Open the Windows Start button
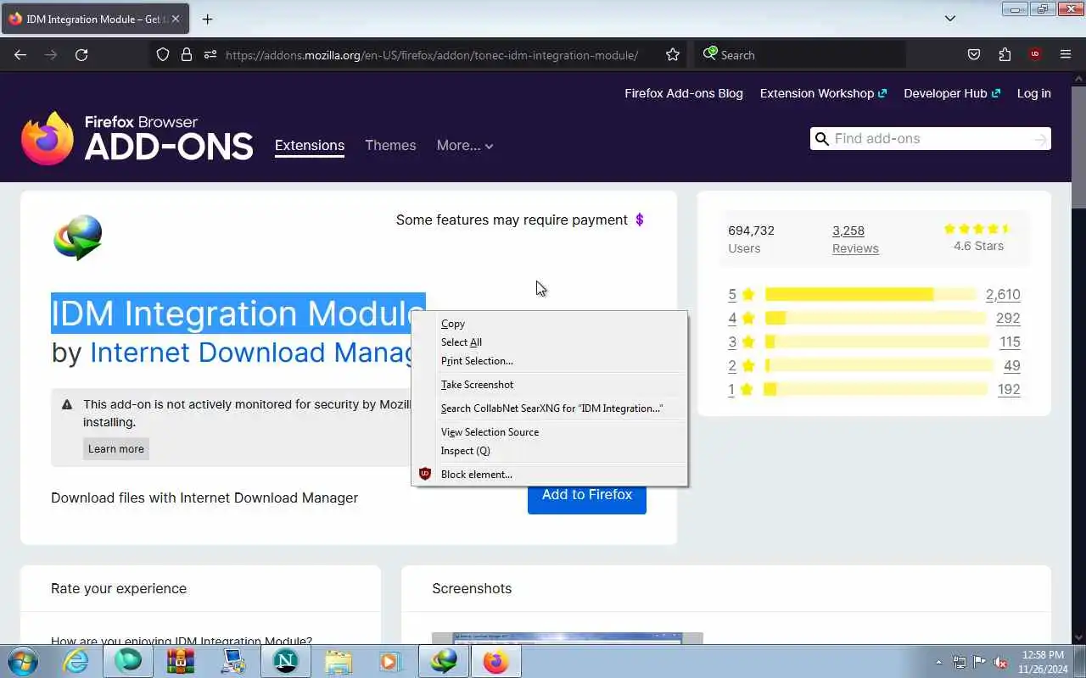The height and width of the screenshot is (678, 1086). coord(22,660)
